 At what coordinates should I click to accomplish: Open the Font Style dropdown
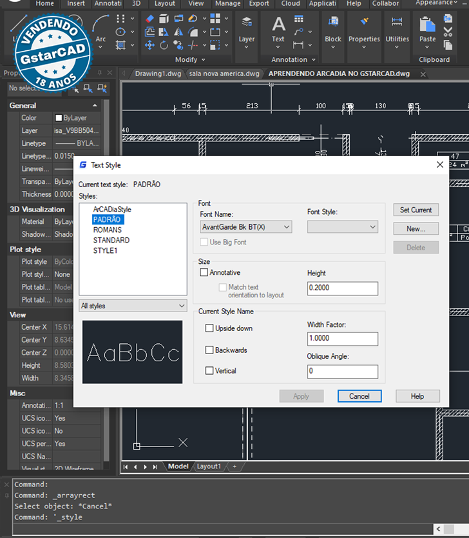(343, 227)
